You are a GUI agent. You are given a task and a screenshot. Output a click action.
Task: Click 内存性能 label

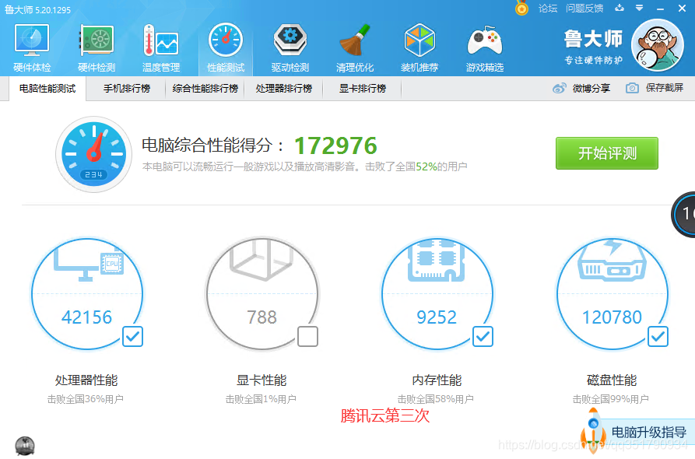[x=437, y=380]
